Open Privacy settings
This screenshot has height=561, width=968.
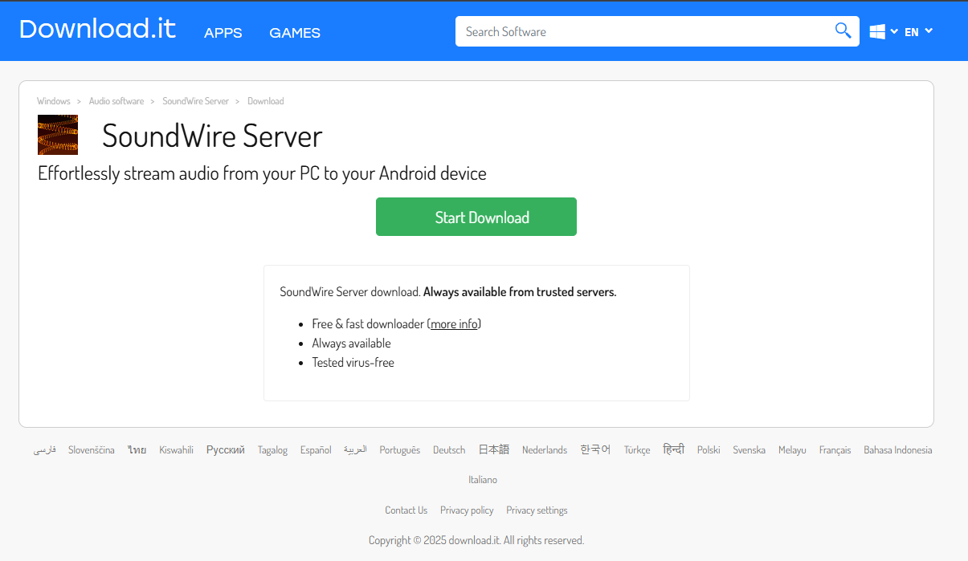click(x=537, y=510)
